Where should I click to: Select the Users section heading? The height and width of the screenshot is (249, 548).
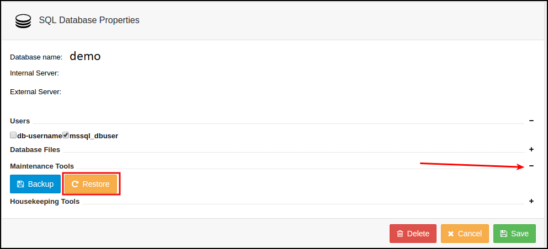(x=20, y=121)
